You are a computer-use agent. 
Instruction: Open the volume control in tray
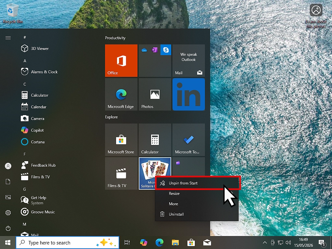pos(288,243)
